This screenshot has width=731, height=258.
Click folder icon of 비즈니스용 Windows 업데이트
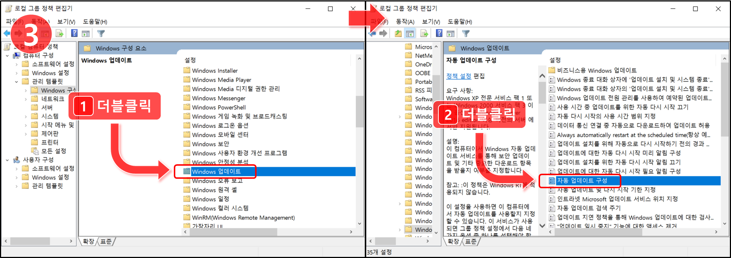(552, 70)
